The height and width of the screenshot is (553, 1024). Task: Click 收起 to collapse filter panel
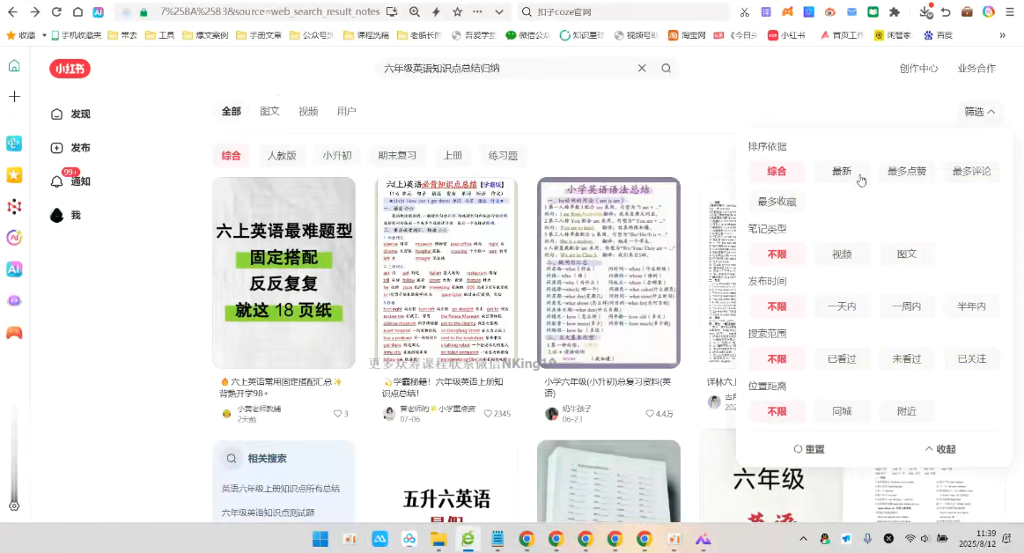[939, 449]
